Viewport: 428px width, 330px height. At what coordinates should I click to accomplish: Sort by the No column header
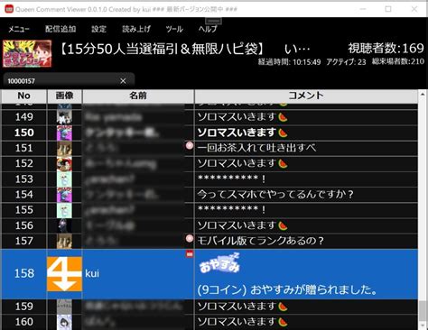click(x=23, y=96)
